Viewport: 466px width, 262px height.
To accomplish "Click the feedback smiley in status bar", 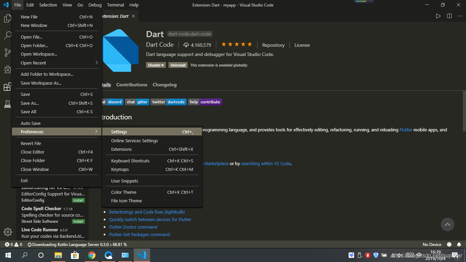I will click(449, 245).
